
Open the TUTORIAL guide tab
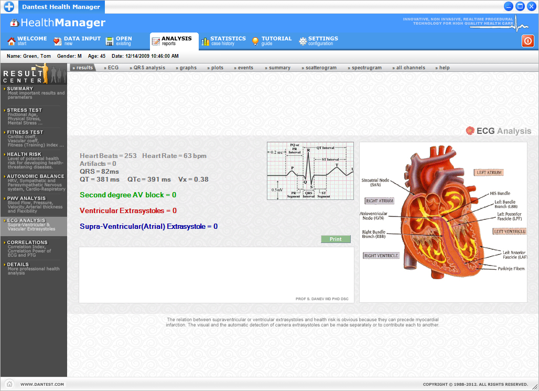[x=272, y=41]
